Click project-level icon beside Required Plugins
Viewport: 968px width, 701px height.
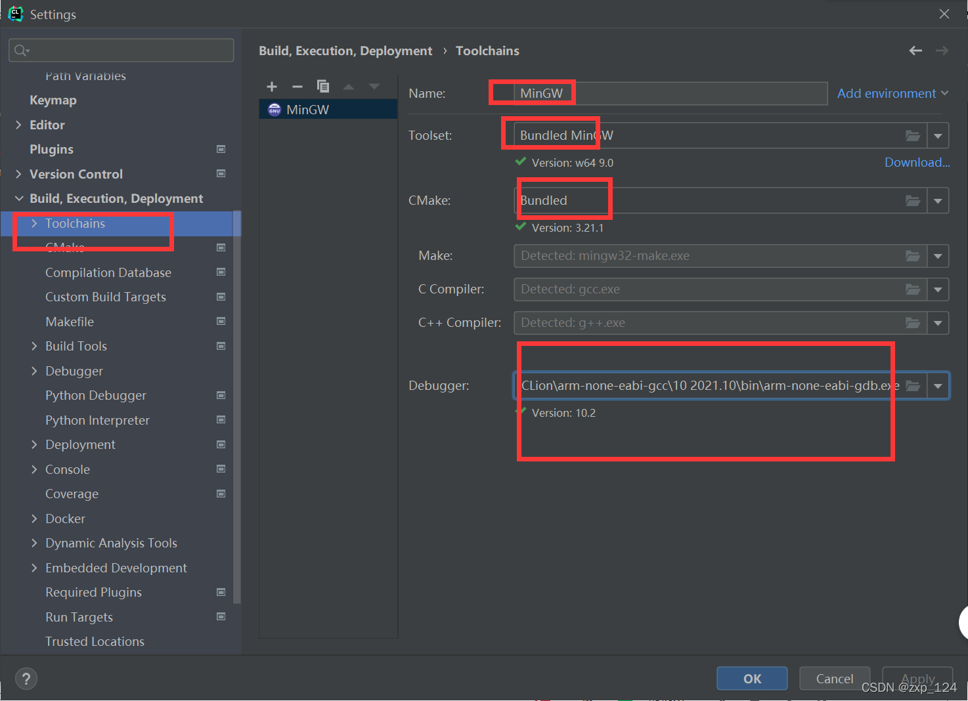point(221,592)
